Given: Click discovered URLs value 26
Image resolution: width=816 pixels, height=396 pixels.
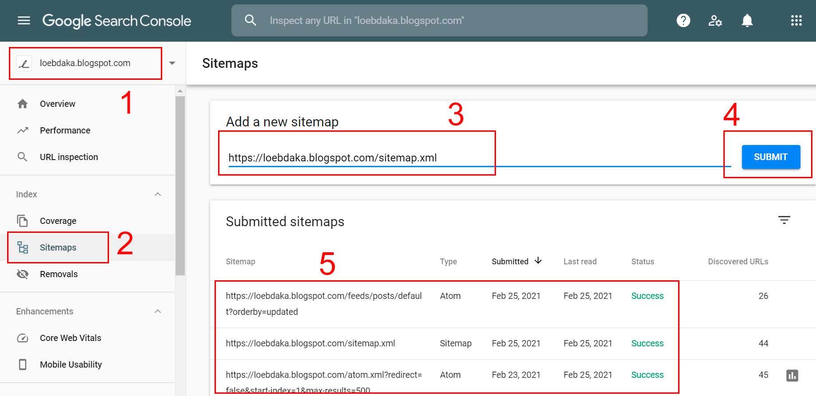Looking at the screenshot, I should point(763,296).
